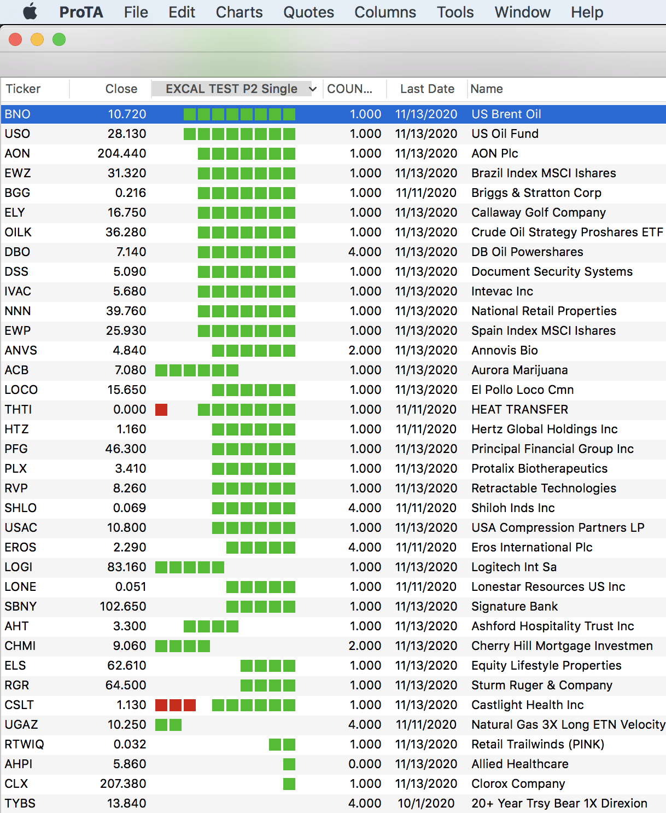
Task: Open the Tools menu
Action: pyautogui.click(x=455, y=12)
